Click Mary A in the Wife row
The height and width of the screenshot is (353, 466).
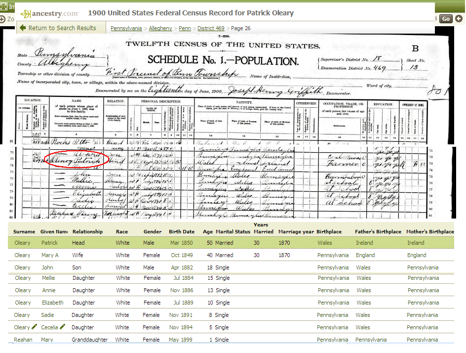coord(50,256)
